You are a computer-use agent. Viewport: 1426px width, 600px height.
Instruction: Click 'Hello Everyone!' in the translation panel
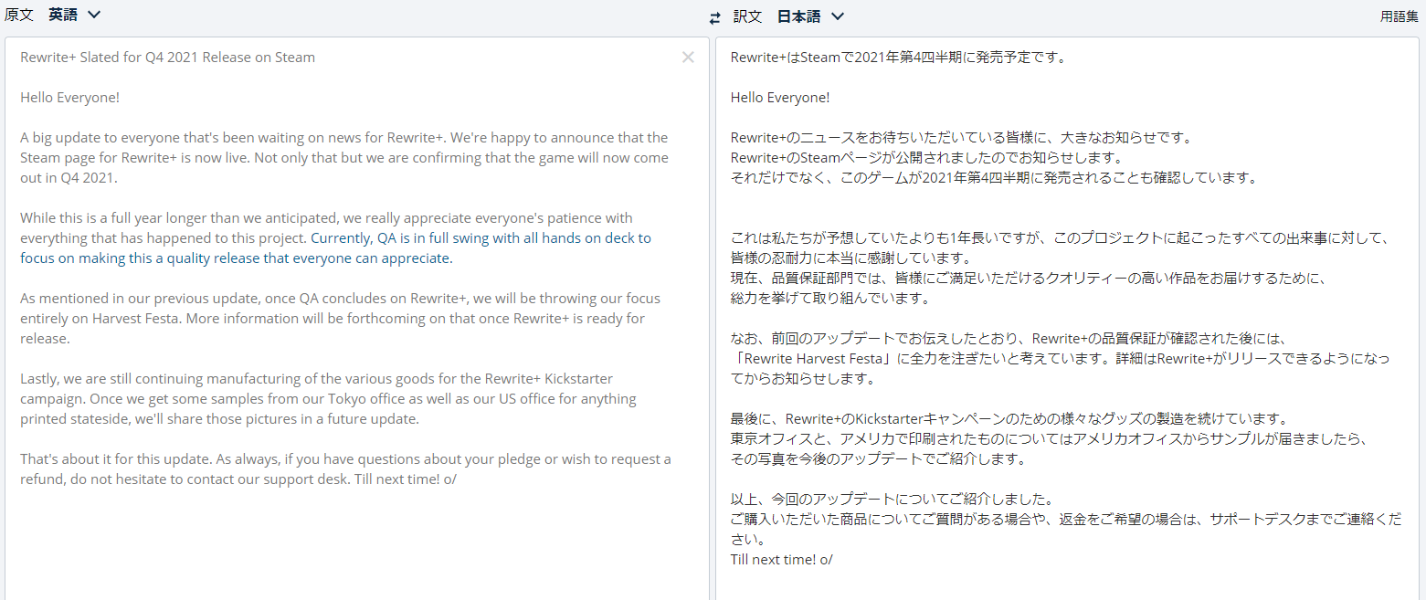(781, 98)
